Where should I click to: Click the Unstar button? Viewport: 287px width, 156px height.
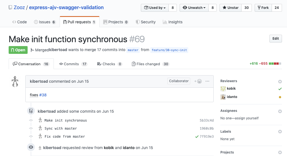click(x=230, y=8)
